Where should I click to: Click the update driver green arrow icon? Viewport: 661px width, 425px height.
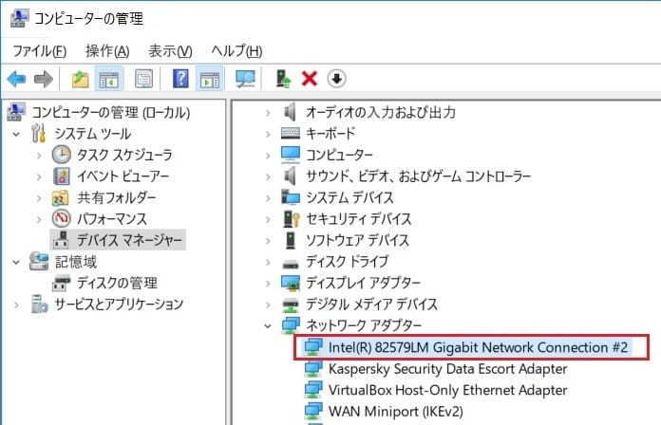(282, 79)
